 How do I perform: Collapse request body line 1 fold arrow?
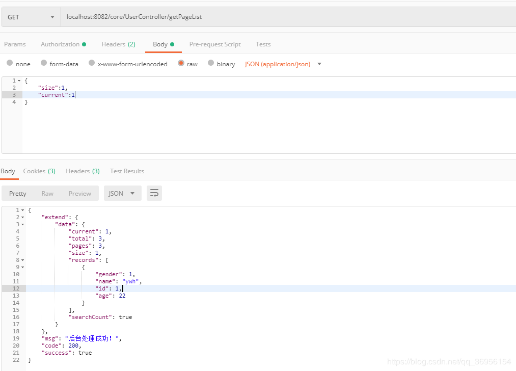[19, 81]
